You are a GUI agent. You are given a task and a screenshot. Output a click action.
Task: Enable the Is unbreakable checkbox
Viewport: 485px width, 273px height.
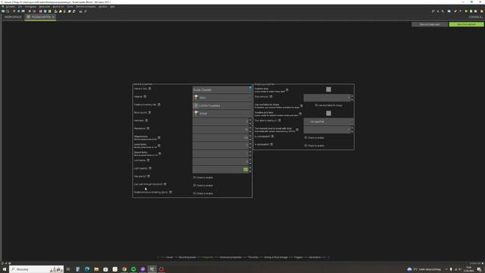tap(305, 137)
